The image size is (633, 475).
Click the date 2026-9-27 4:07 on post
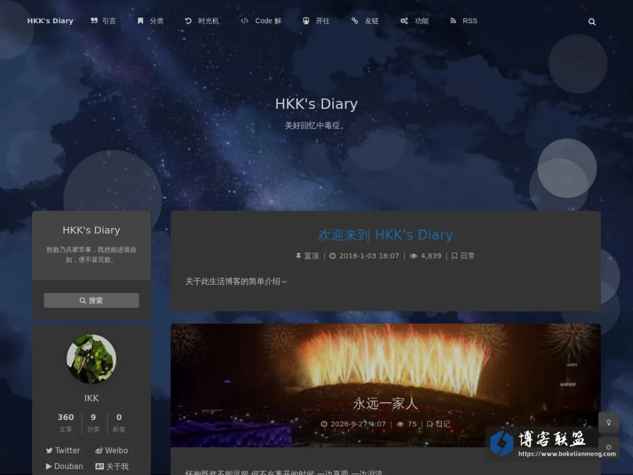click(358, 424)
